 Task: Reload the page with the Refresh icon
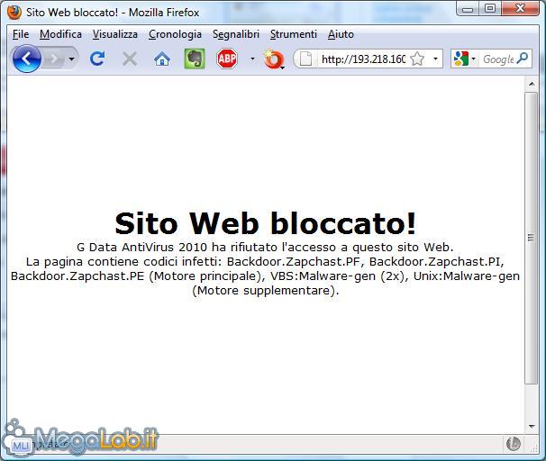click(x=97, y=59)
